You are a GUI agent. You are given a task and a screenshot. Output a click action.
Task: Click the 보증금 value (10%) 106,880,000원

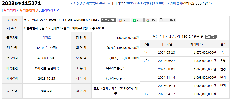click(x=124, y=58)
